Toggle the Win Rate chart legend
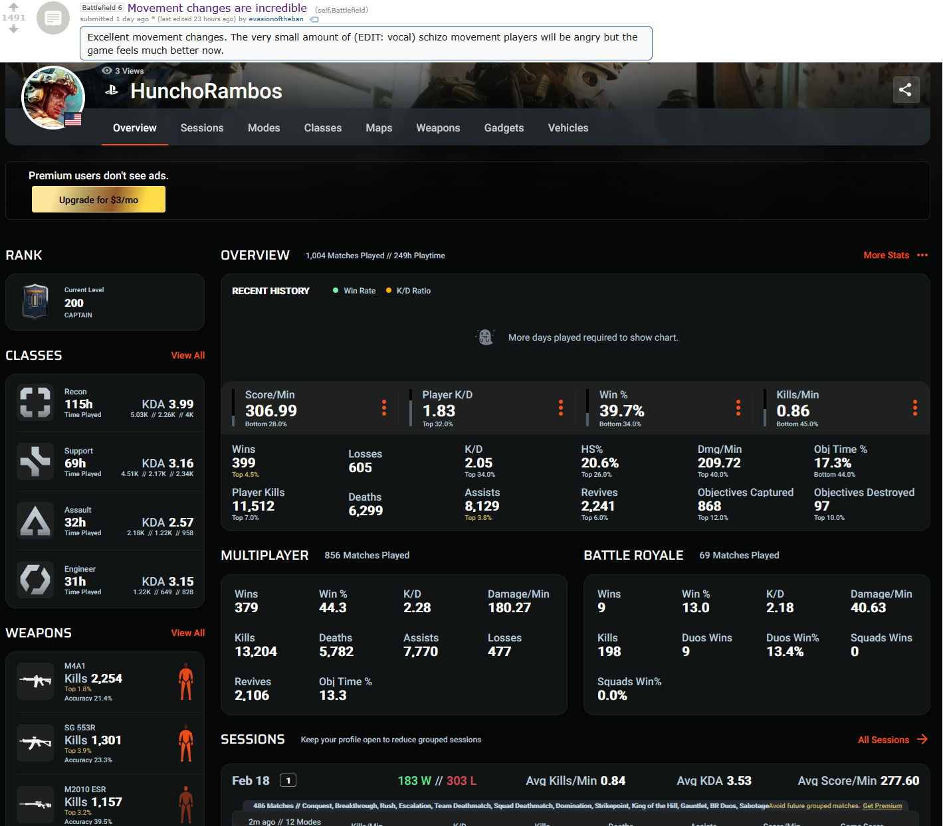This screenshot has width=943, height=826. click(354, 291)
